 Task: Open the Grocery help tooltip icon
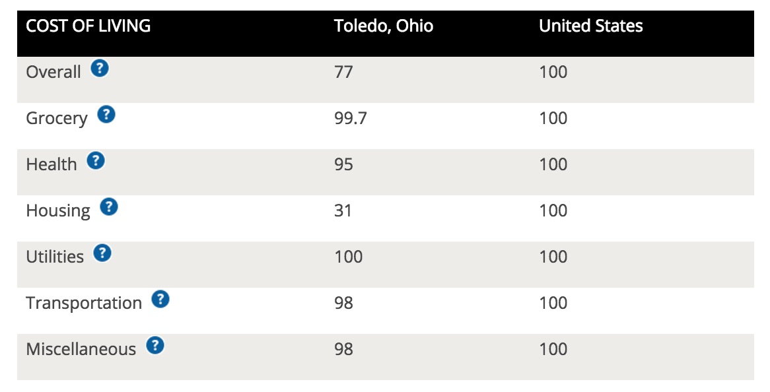pyautogui.click(x=106, y=115)
